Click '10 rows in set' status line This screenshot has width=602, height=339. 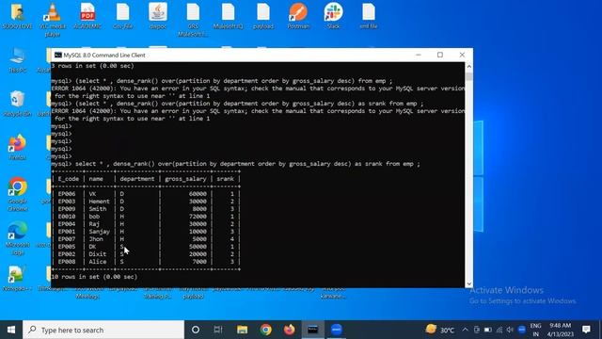pyautogui.click(x=94, y=277)
